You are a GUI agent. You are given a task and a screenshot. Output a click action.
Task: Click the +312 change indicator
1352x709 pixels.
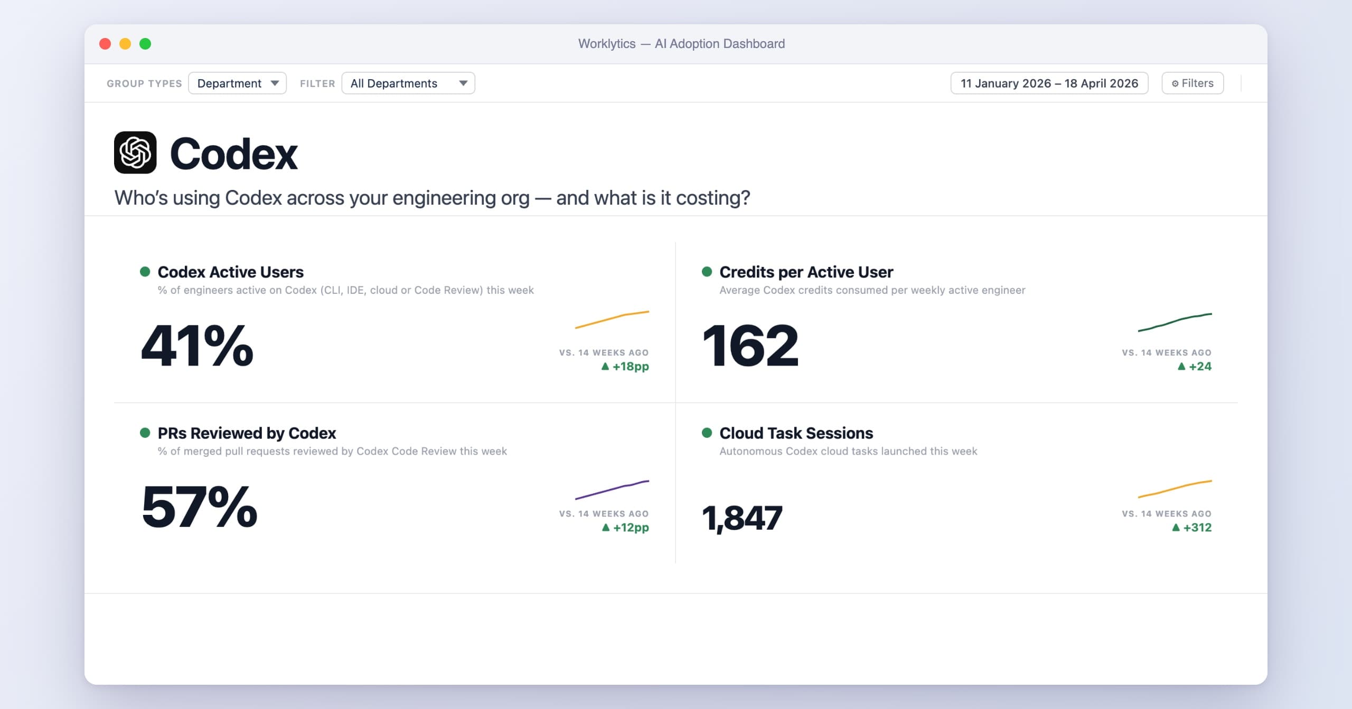click(1192, 528)
